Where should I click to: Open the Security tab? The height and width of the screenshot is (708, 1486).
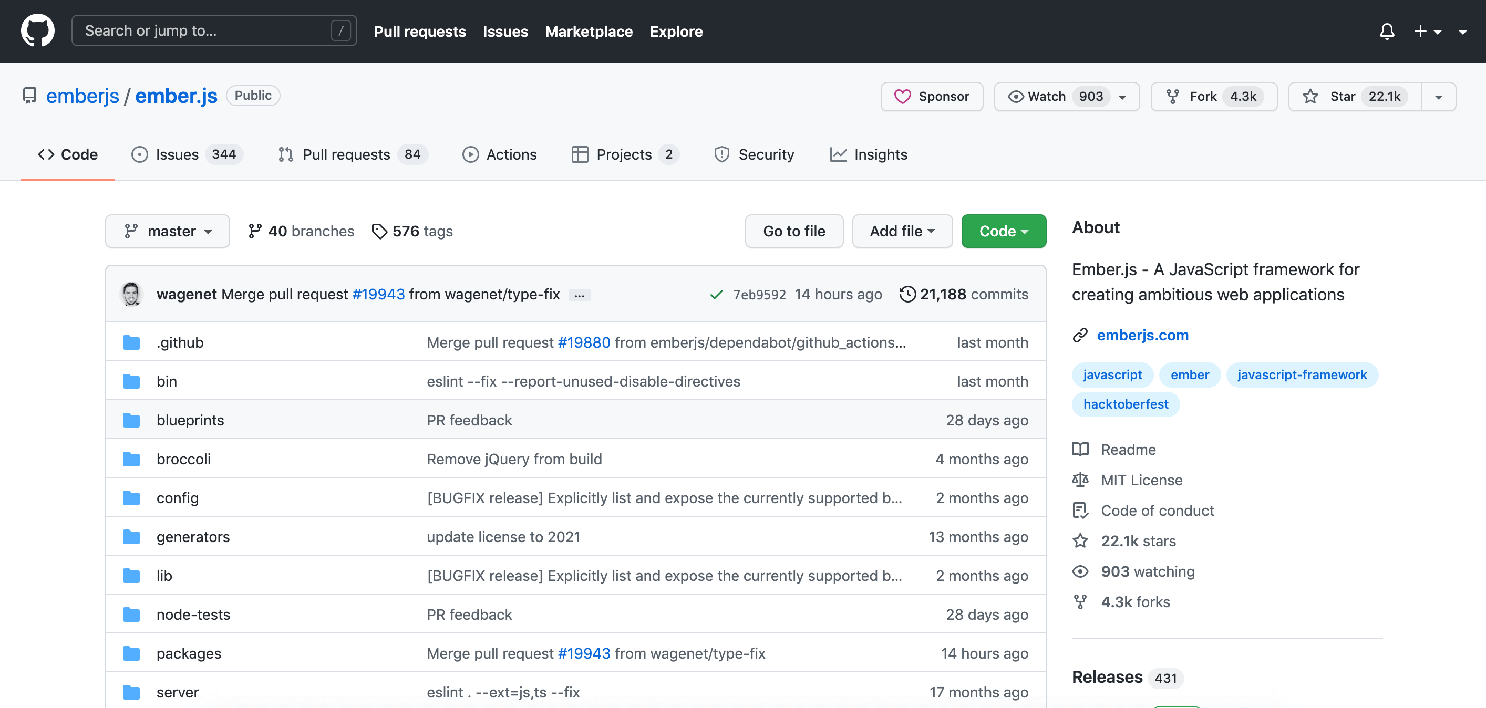point(754,154)
